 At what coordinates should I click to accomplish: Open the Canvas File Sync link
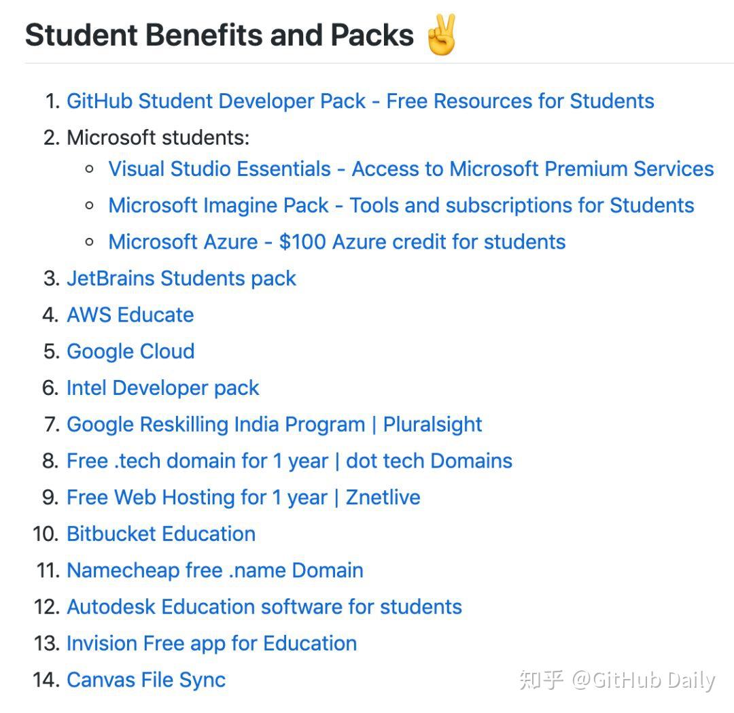(146, 680)
